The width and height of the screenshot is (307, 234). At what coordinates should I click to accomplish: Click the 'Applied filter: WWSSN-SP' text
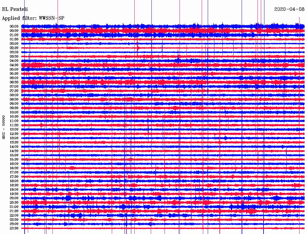tap(33, 18)
